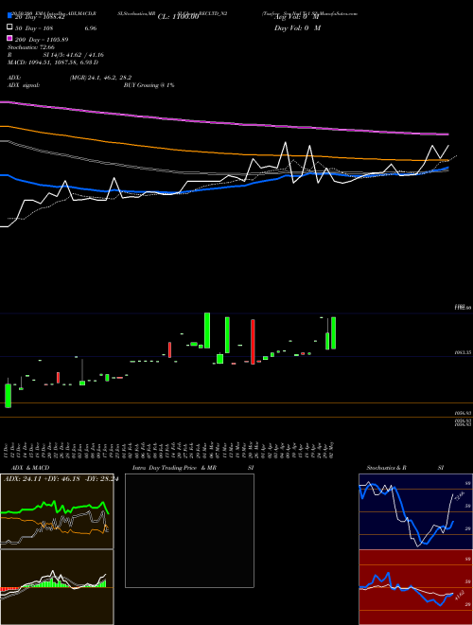Click the '1093.35' price axis label

pyautogui.click(x=463, y=353)
